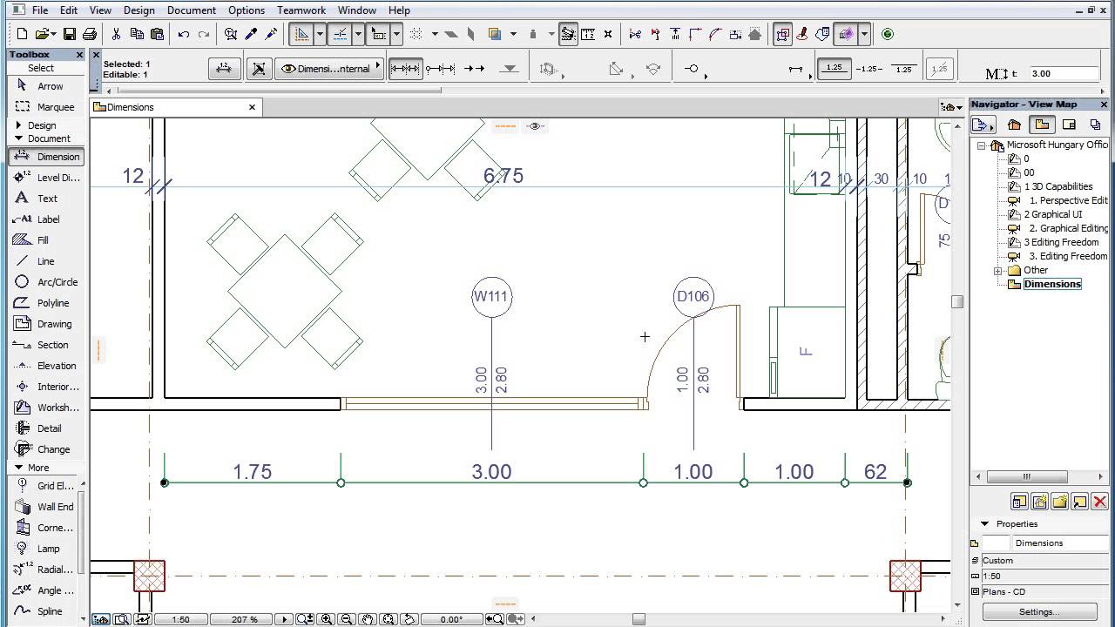Open 1 3D Capabilities view
The image size is (1115, 627).
[1058, 186]
